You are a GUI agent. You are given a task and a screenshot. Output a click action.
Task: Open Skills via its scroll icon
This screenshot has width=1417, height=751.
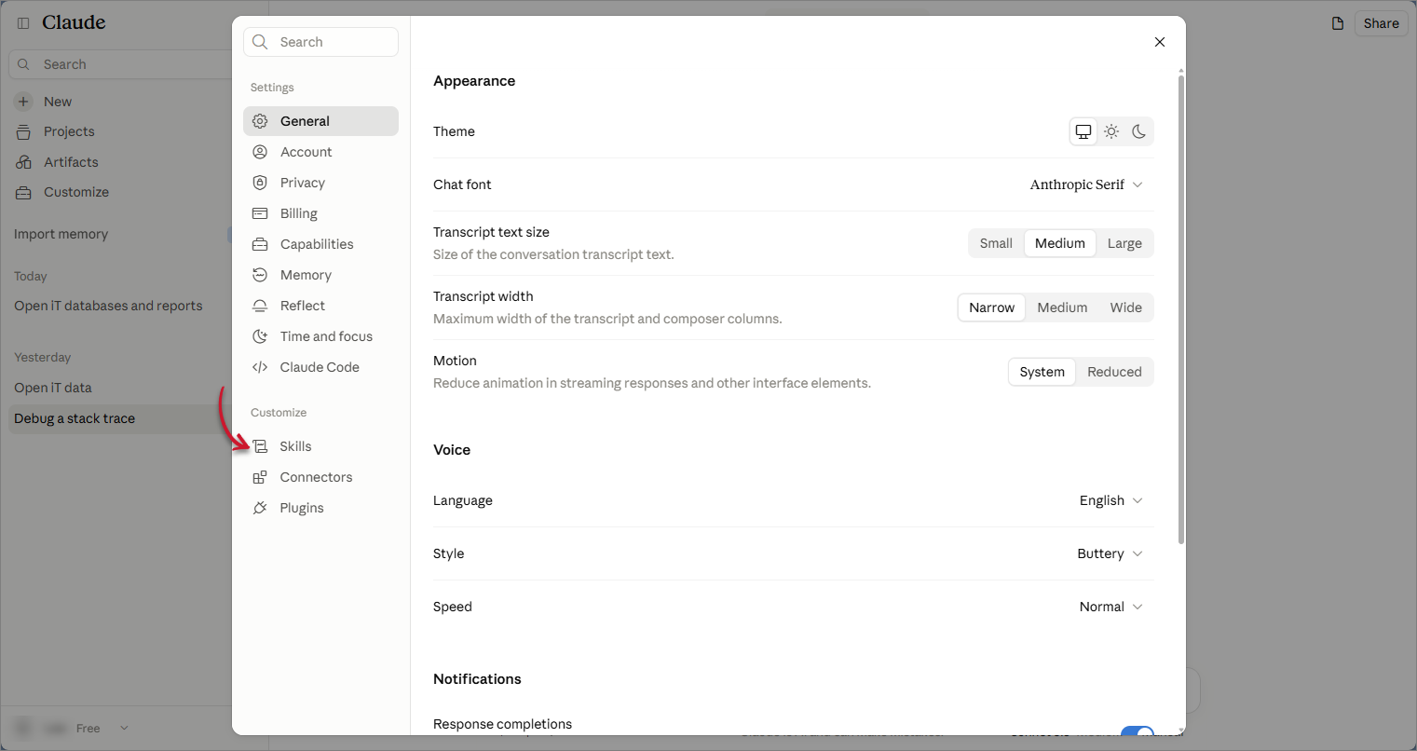260,446
